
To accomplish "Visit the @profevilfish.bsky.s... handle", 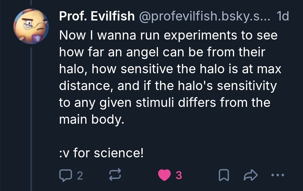I will pos(205,17).
